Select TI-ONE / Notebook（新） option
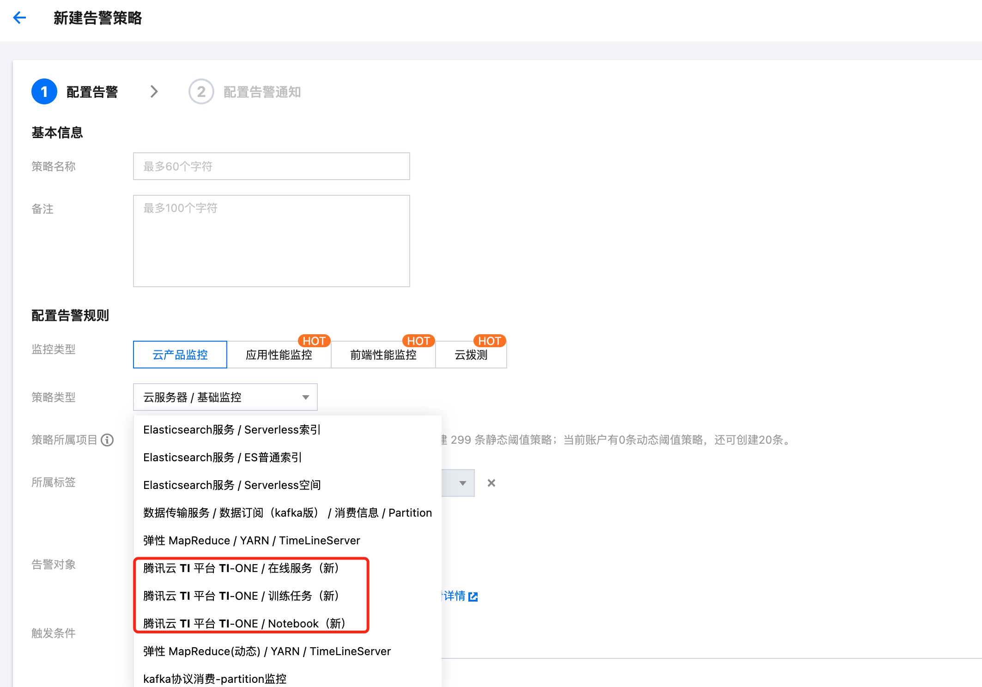The height and width of the screenshot is (687, 982). click(x=244, y=624)
